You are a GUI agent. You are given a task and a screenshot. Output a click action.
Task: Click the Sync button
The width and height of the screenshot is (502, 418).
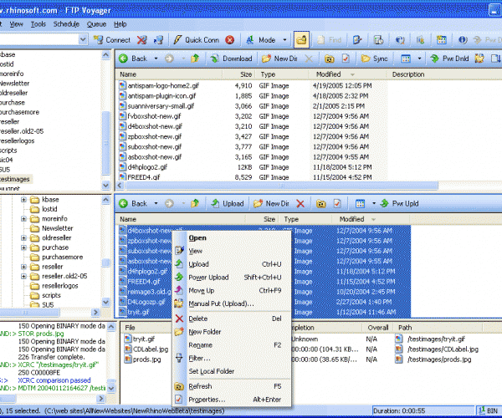point(374,59)
